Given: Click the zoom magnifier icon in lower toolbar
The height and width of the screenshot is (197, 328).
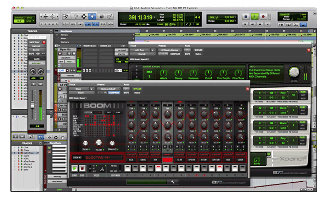Looking at the screenshot, I should click(x=40, y=137).
